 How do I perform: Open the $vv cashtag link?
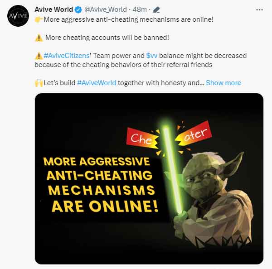(x=152, y=56)
